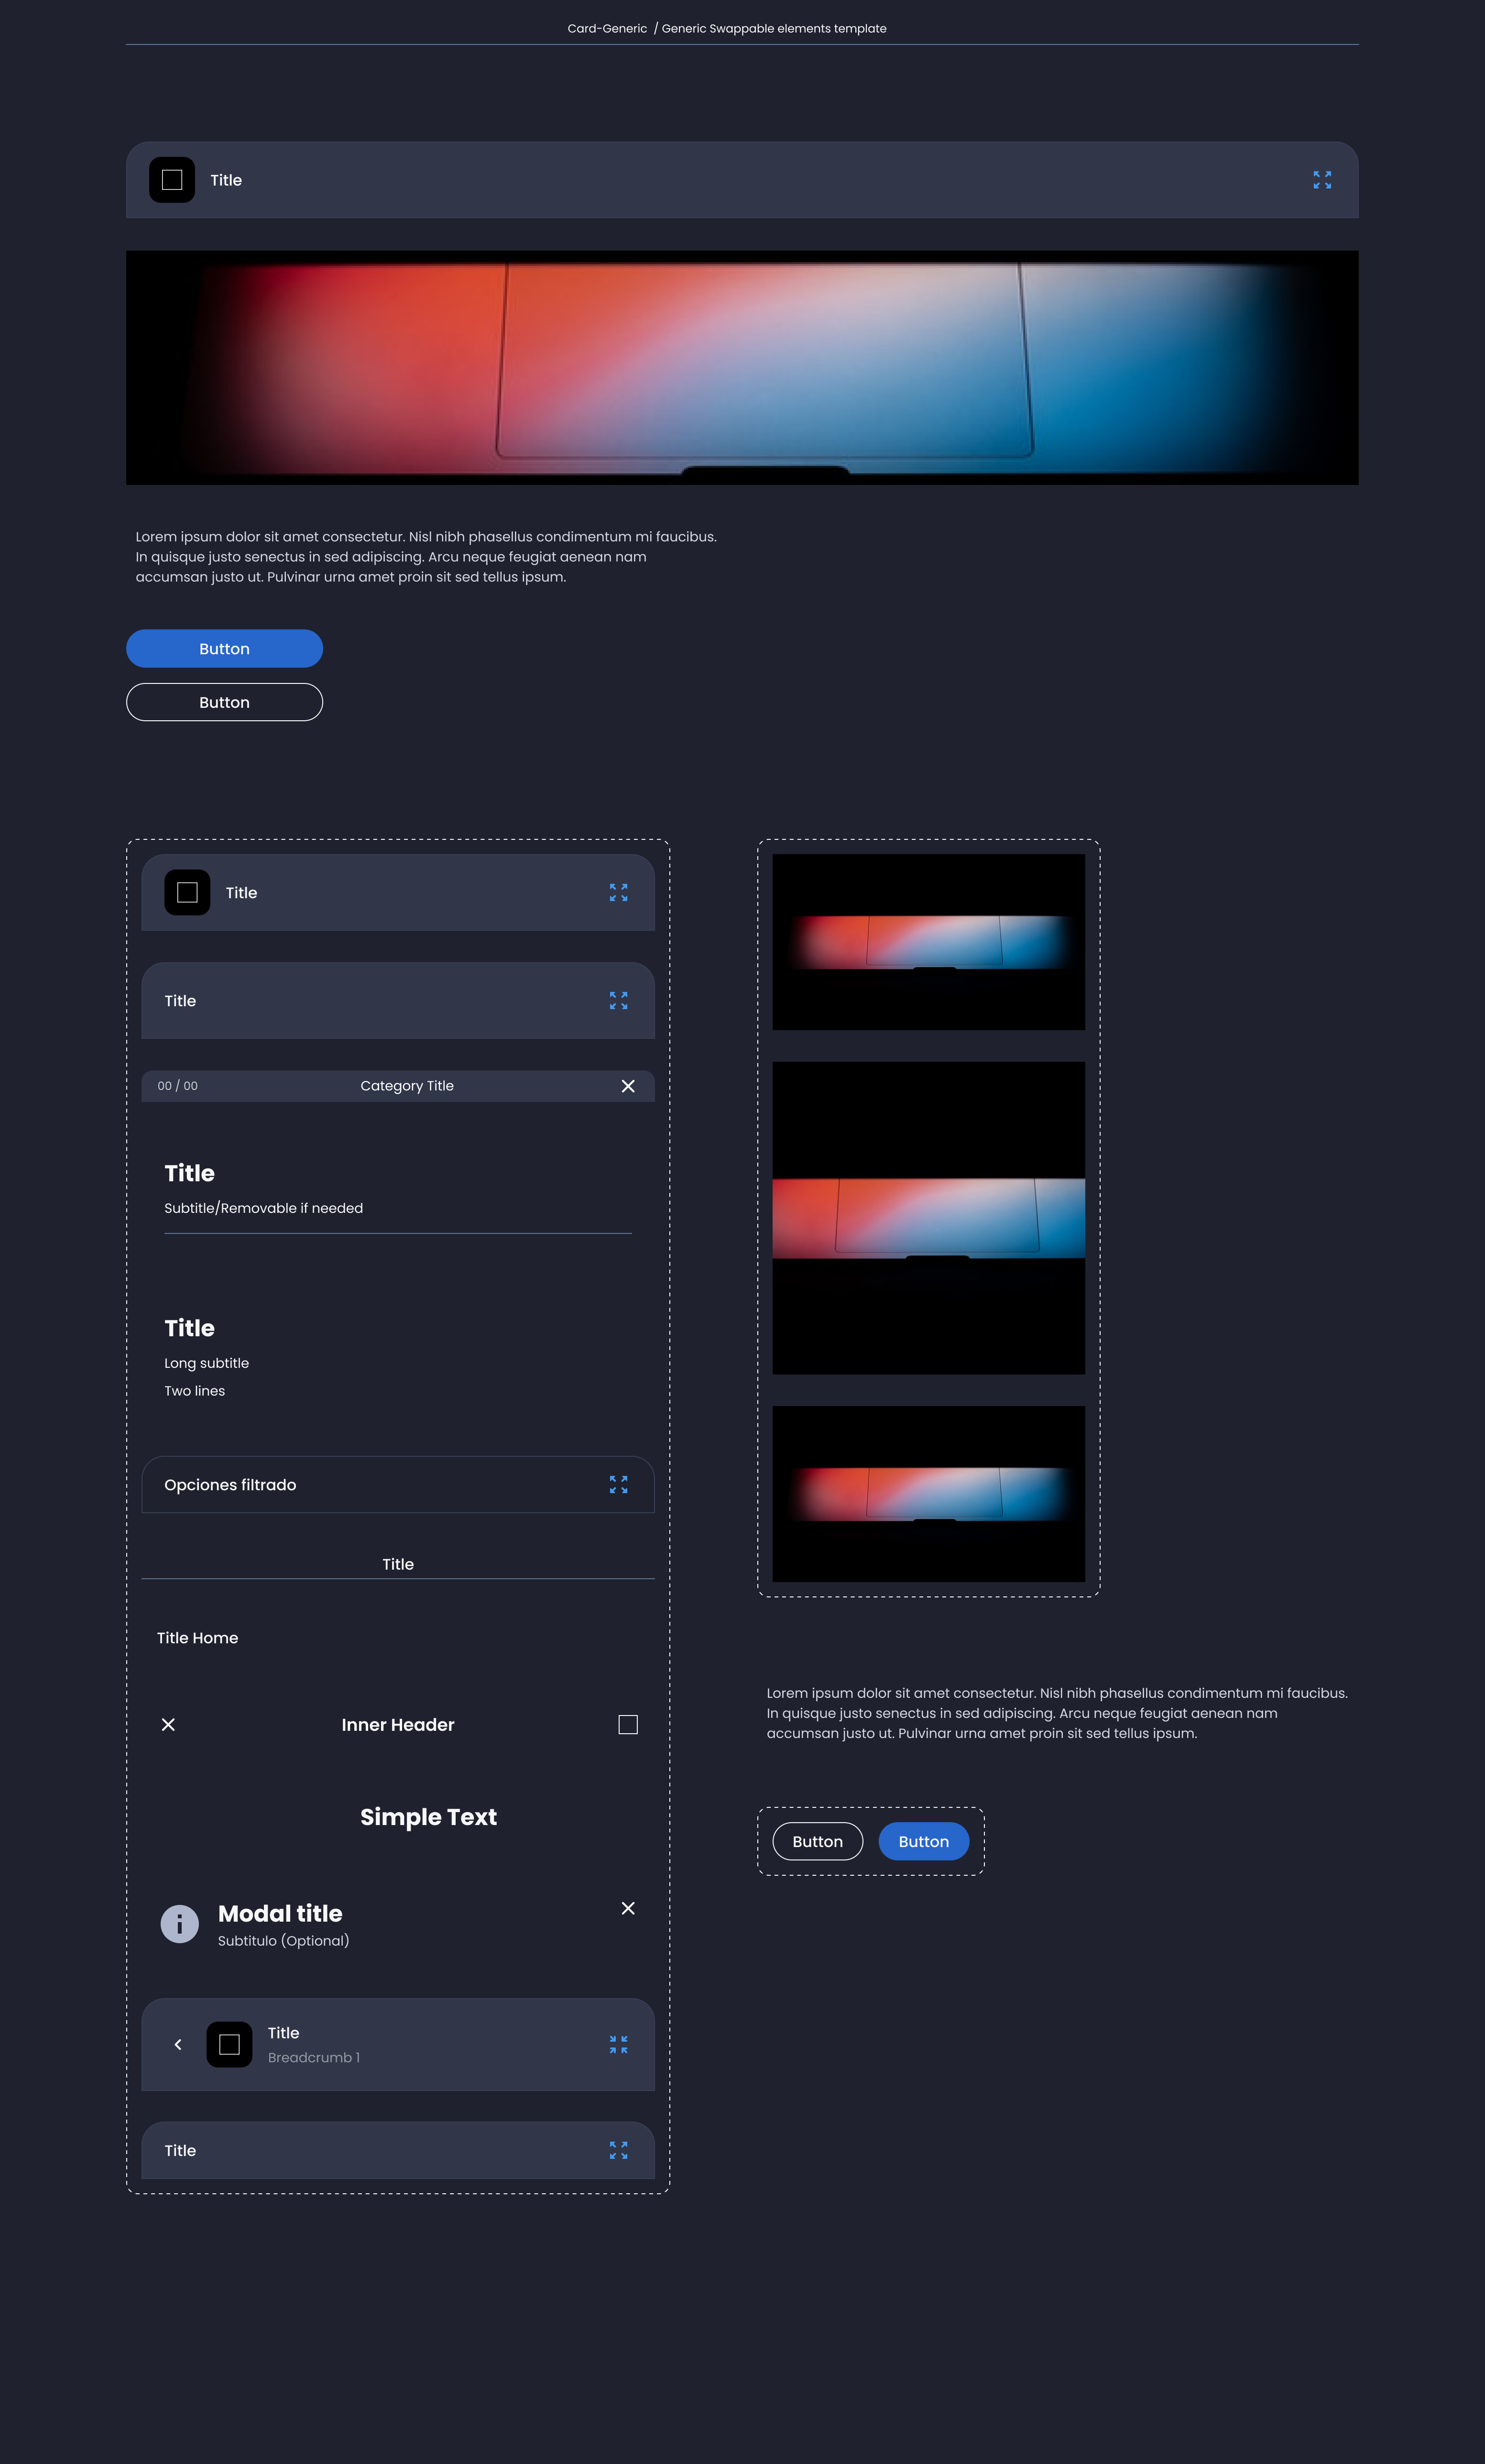Click the Two lines text

click(x=194, y=1391)
